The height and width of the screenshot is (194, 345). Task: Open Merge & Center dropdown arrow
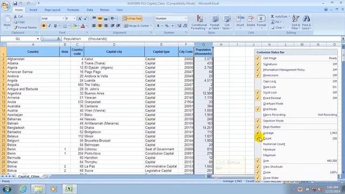point(151,26)
